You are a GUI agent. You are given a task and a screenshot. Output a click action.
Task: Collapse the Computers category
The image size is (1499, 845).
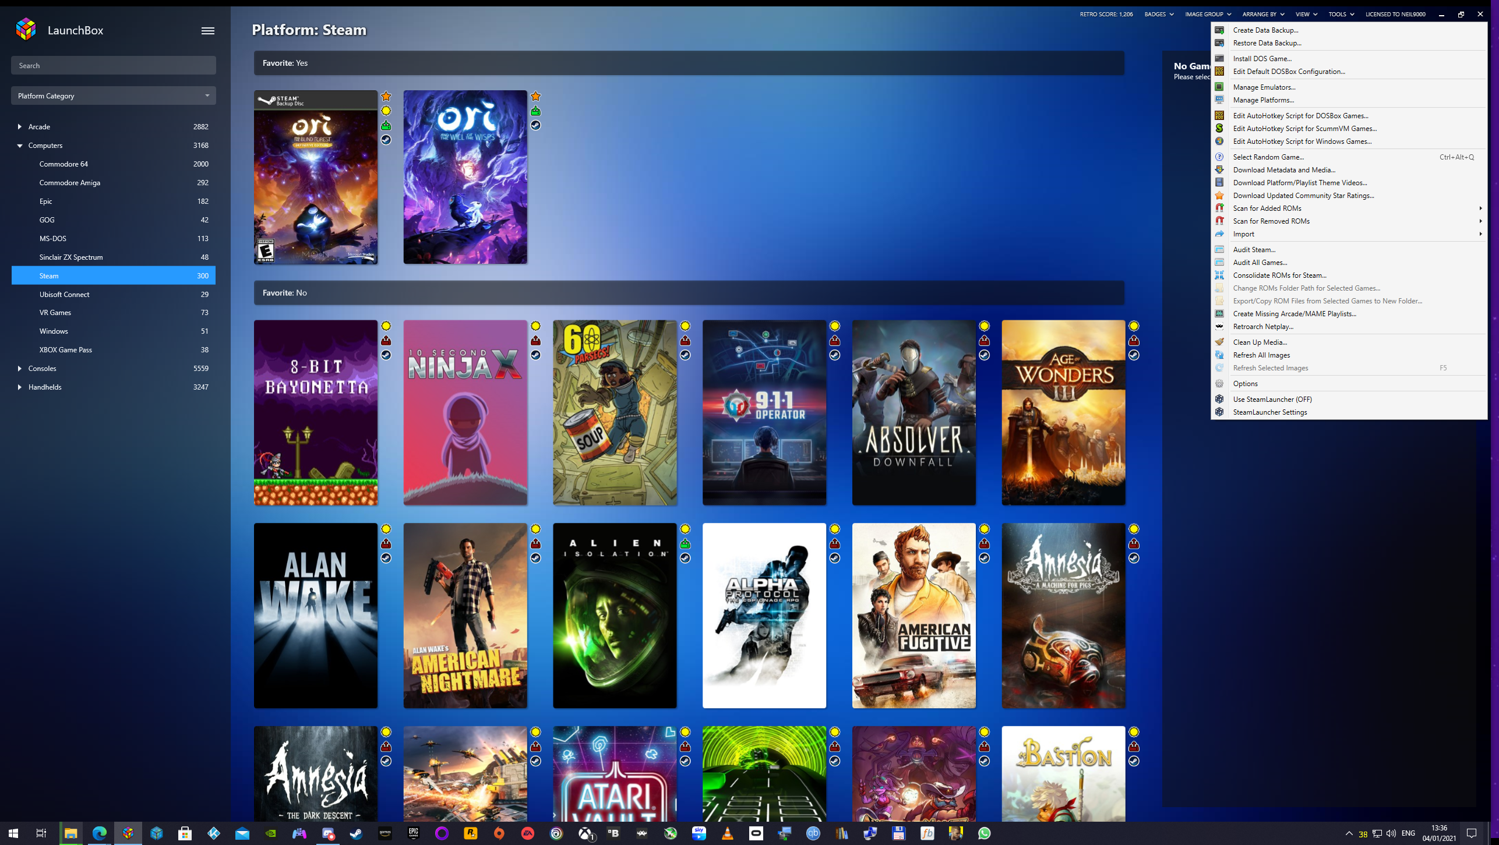tap(20, 145)
